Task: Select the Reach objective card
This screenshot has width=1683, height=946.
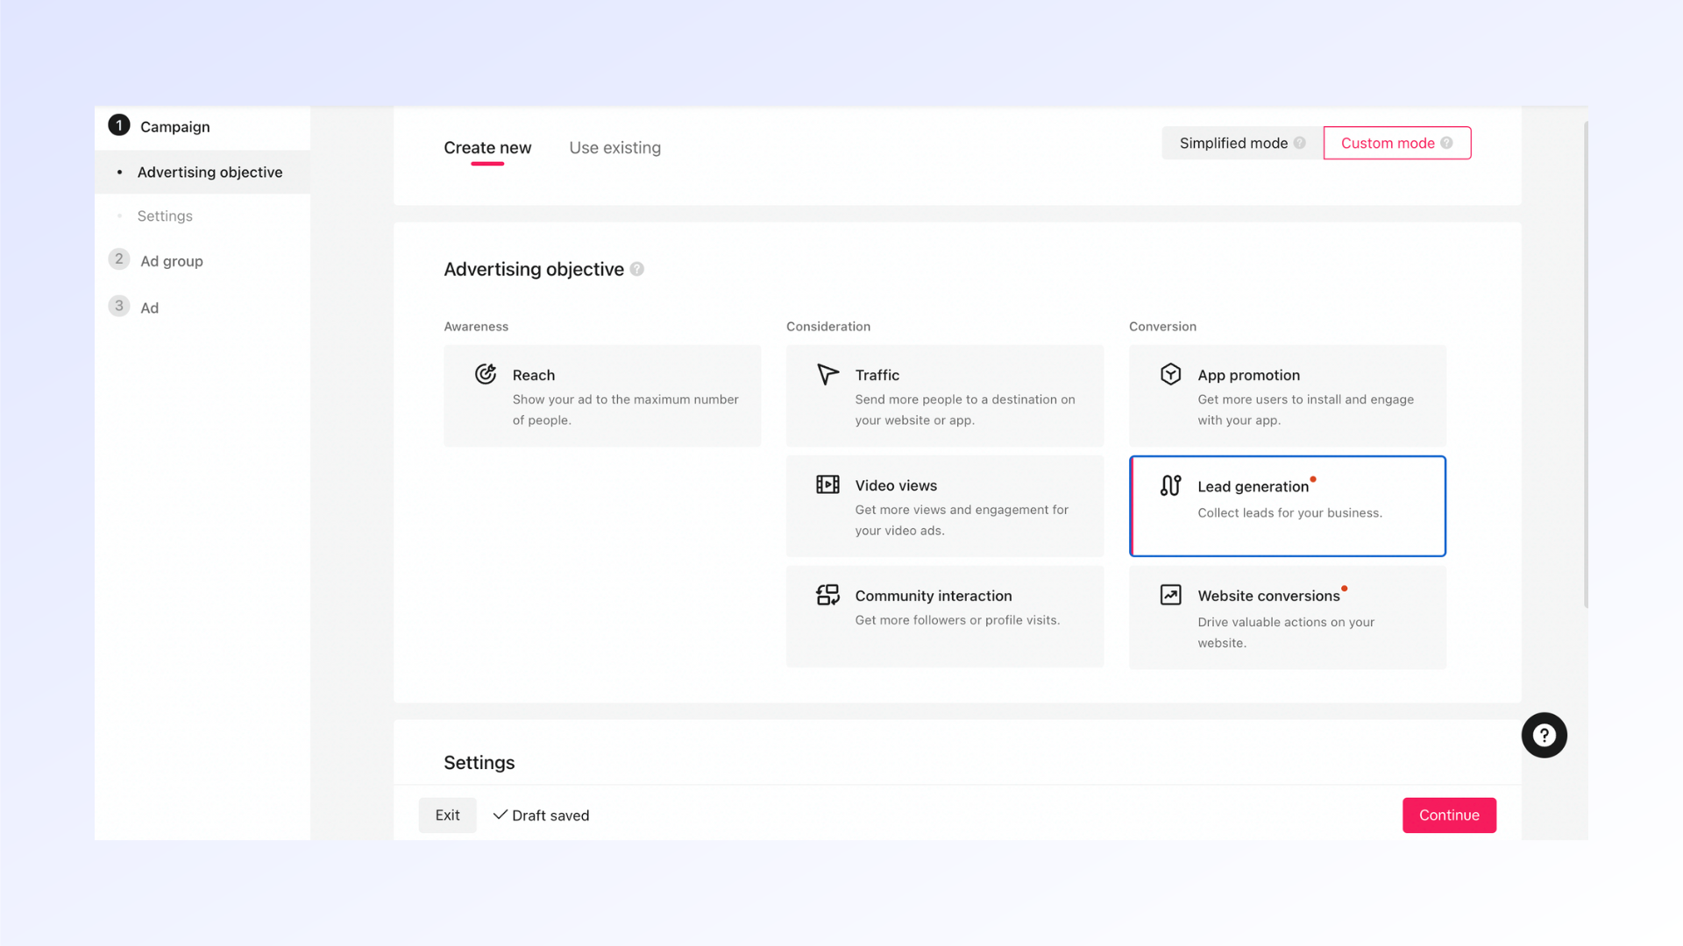Action: 602,396
